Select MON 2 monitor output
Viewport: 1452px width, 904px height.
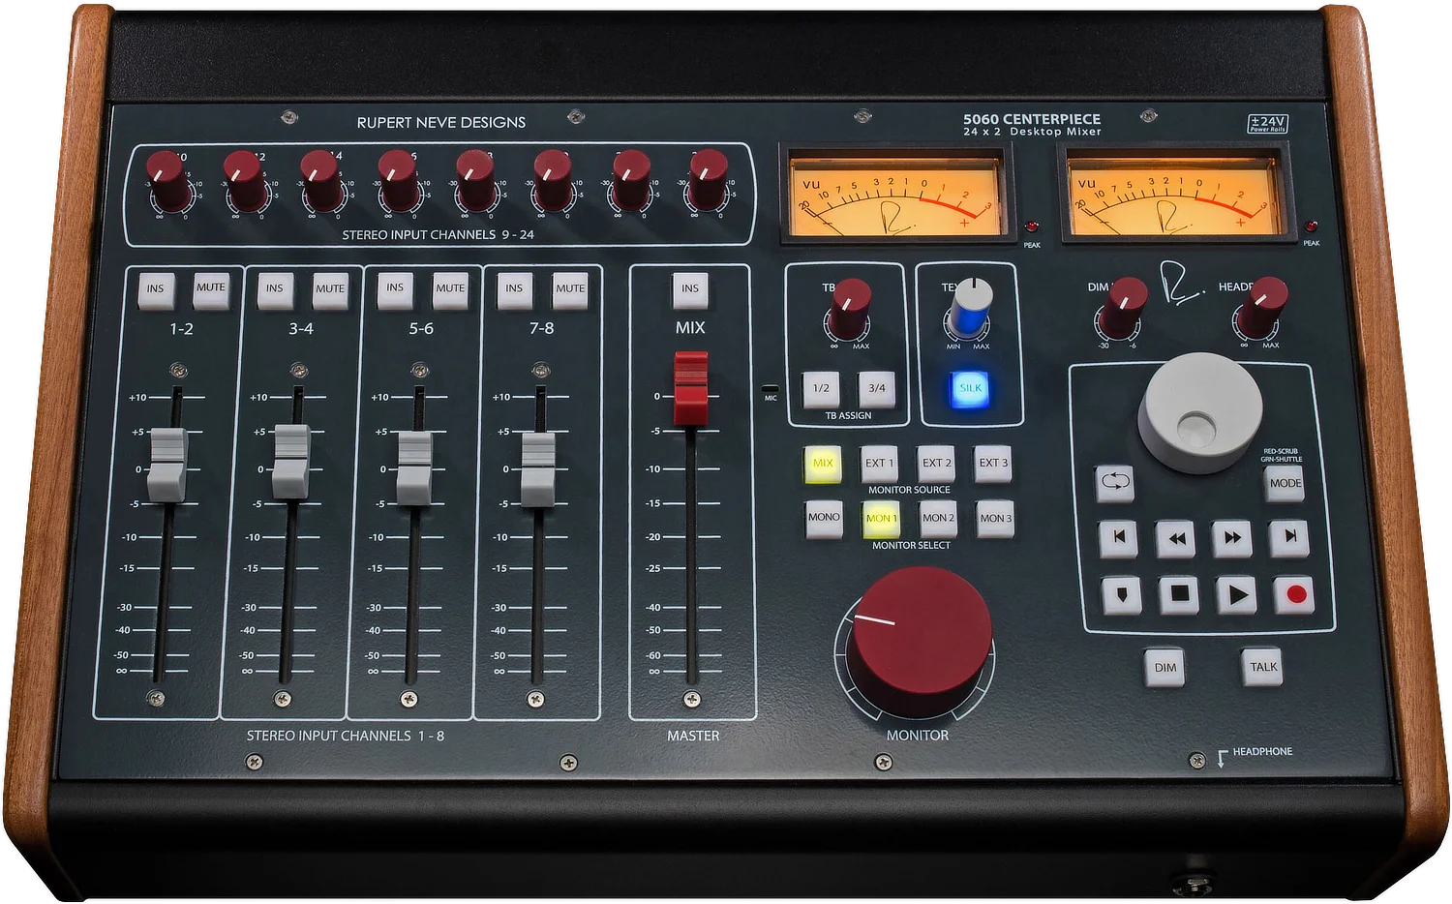pyautogui.click(x=938, y=520)
